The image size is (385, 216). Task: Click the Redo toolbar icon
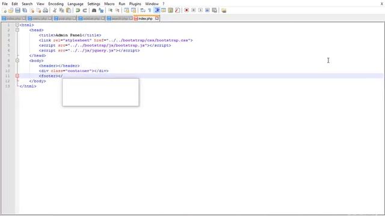(x=85, y=10)
